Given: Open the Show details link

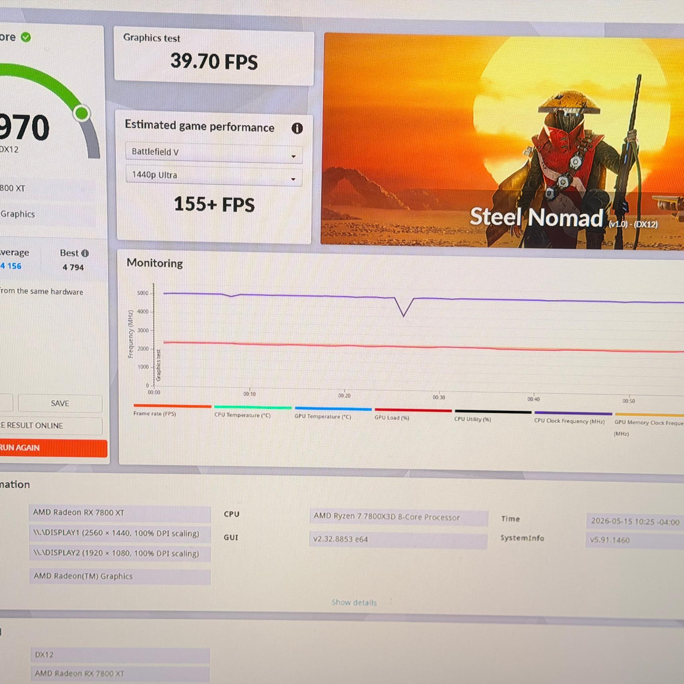Looking at the screenshot, I should [x=354, y=603].
